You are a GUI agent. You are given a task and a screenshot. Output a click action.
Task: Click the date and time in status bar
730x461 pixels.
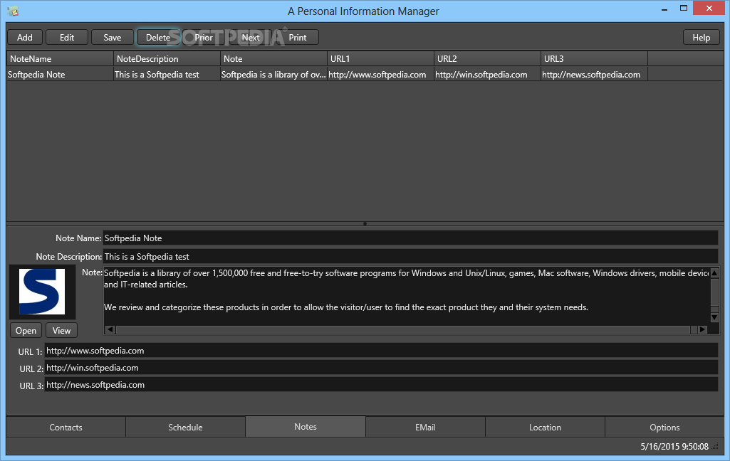[674, 447]
